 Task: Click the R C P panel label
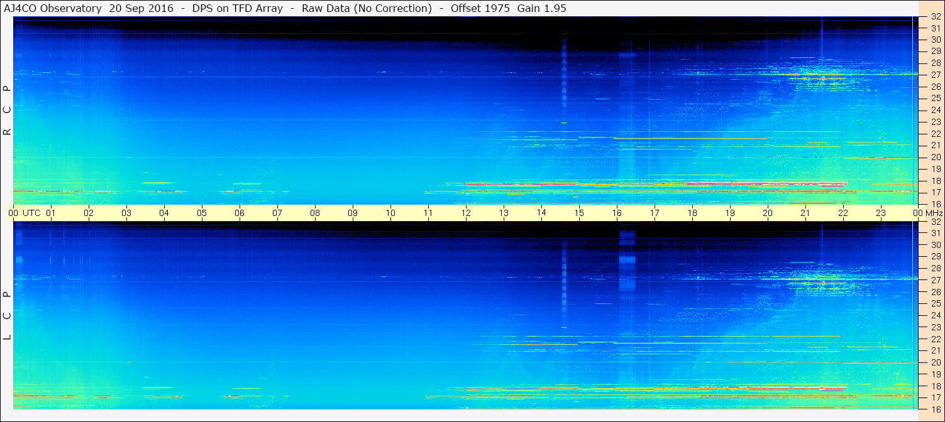click(x=8, y=110)
